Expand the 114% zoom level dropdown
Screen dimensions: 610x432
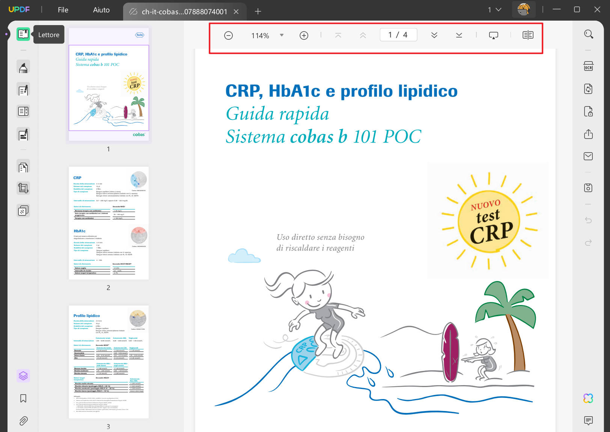pos(282,35)
